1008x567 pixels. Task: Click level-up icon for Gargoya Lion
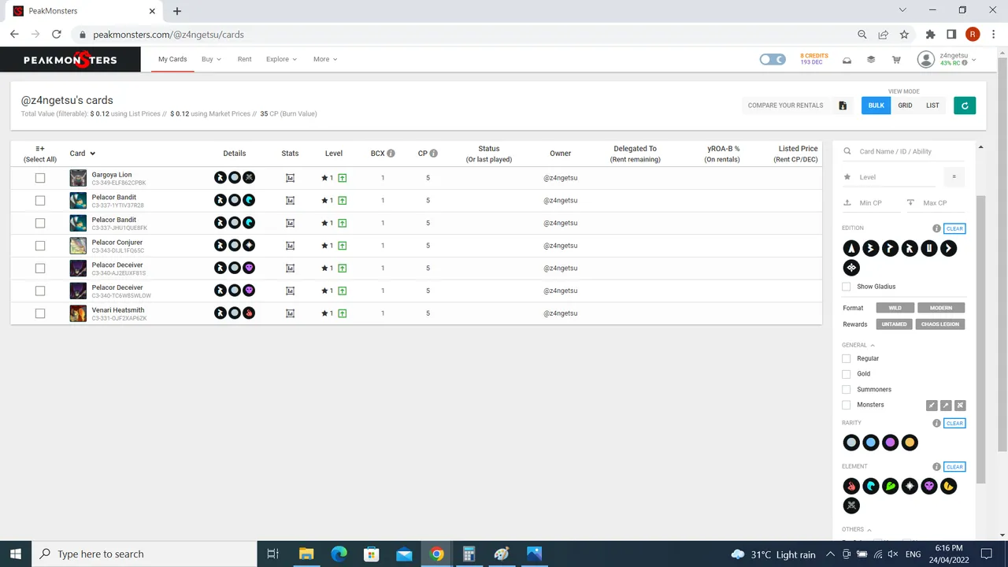(342, 178)
